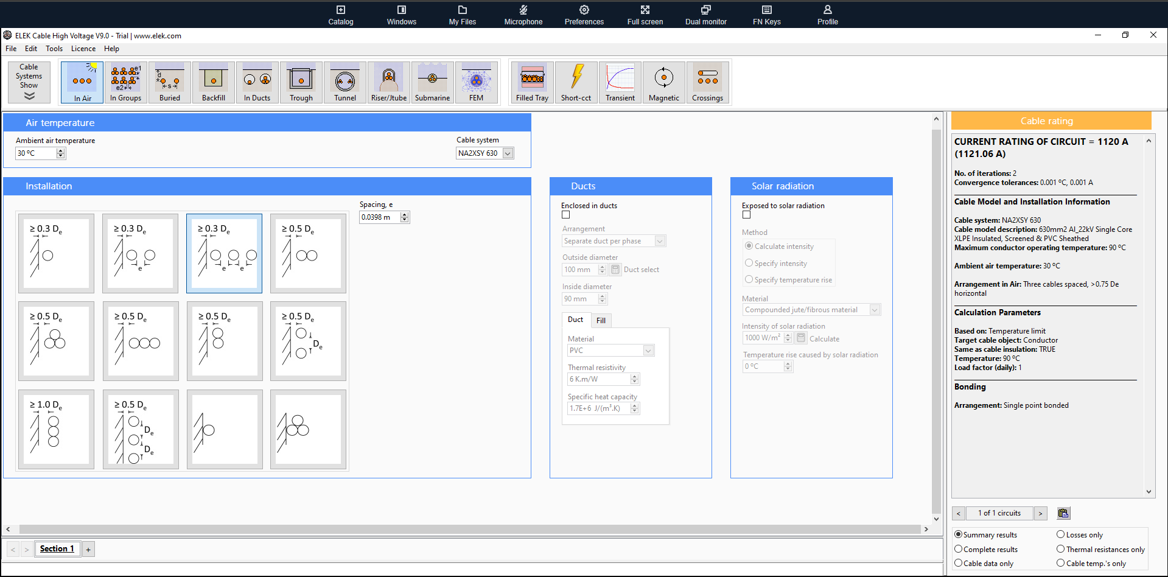Open the Magnetic field tool
1168x577 pixels.
664,82
